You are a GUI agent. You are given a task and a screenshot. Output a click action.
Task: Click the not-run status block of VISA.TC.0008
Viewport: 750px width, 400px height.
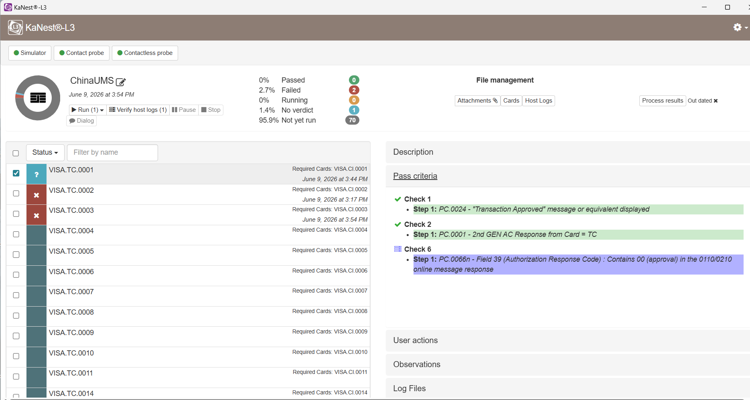pos(36,317)
